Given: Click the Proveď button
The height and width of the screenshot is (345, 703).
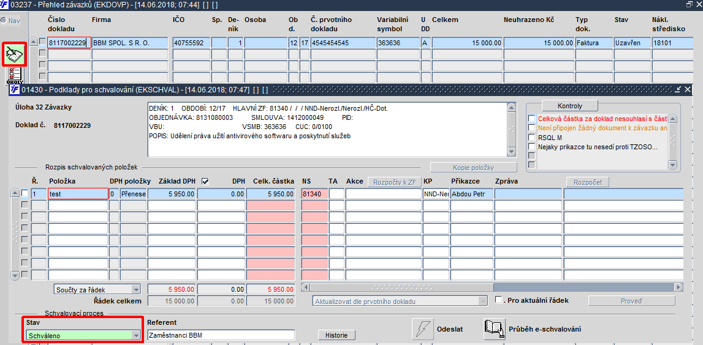Looking at the screenshot, I should (631, 301).
